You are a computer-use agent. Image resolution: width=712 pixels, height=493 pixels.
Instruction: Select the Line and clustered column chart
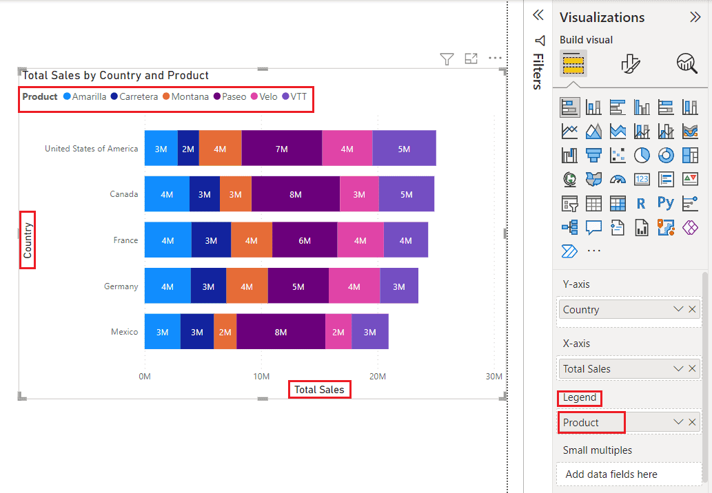pos(666,132)
